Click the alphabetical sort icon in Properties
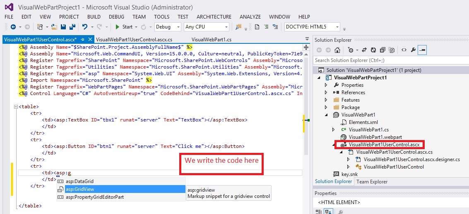The width and height of the screenshot is (469, 214). [x=327, y=212]
